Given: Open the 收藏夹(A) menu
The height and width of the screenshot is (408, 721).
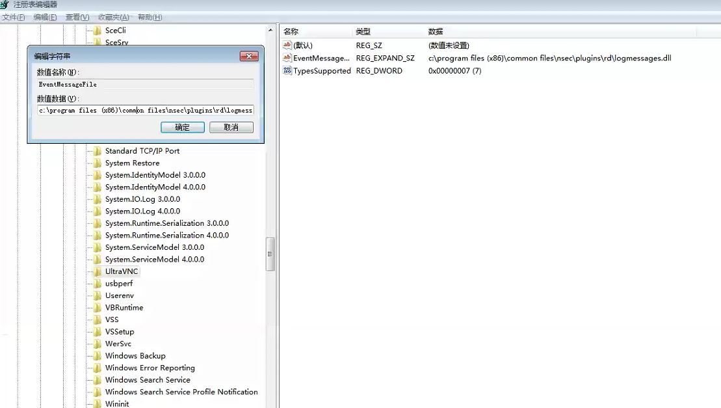Looking at the screenshot, I should pos(114,17).
